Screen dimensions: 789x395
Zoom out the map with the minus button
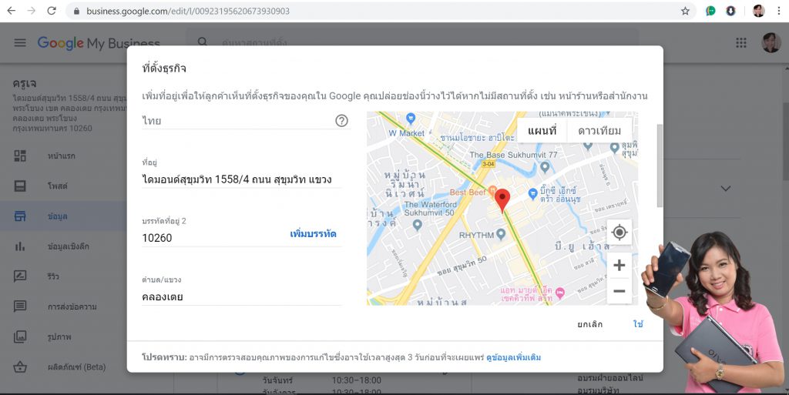click(x=619, y=291)
